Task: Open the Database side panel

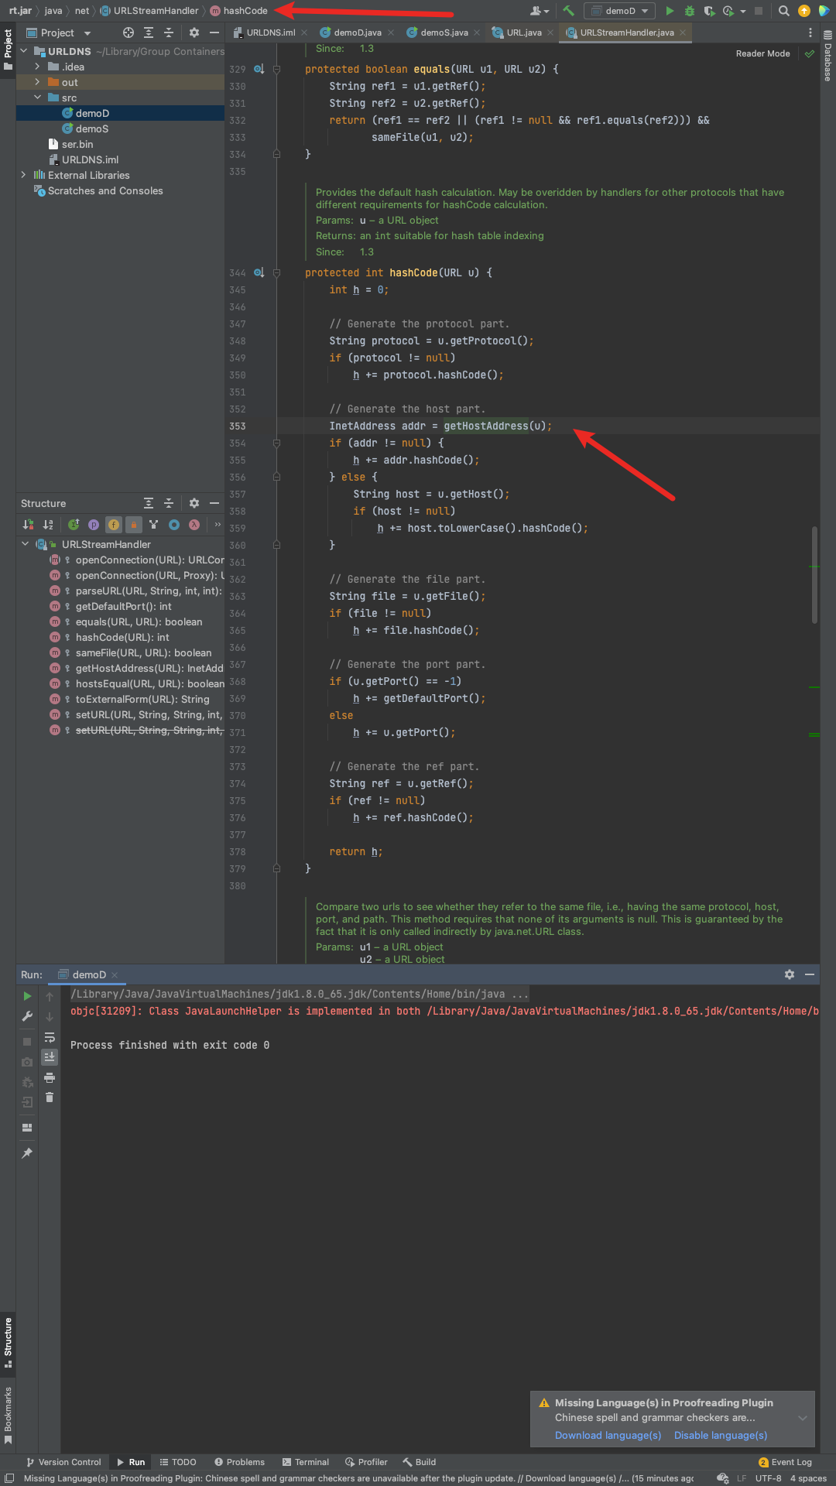Action: [827, 56]
